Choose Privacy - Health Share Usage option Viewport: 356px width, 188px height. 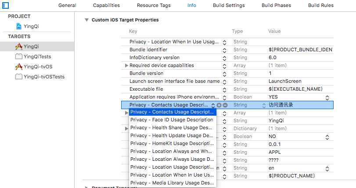coord(173,128)
